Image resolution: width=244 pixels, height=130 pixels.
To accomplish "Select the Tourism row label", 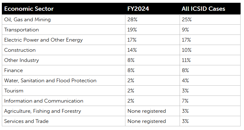I will tap(14, 91).
